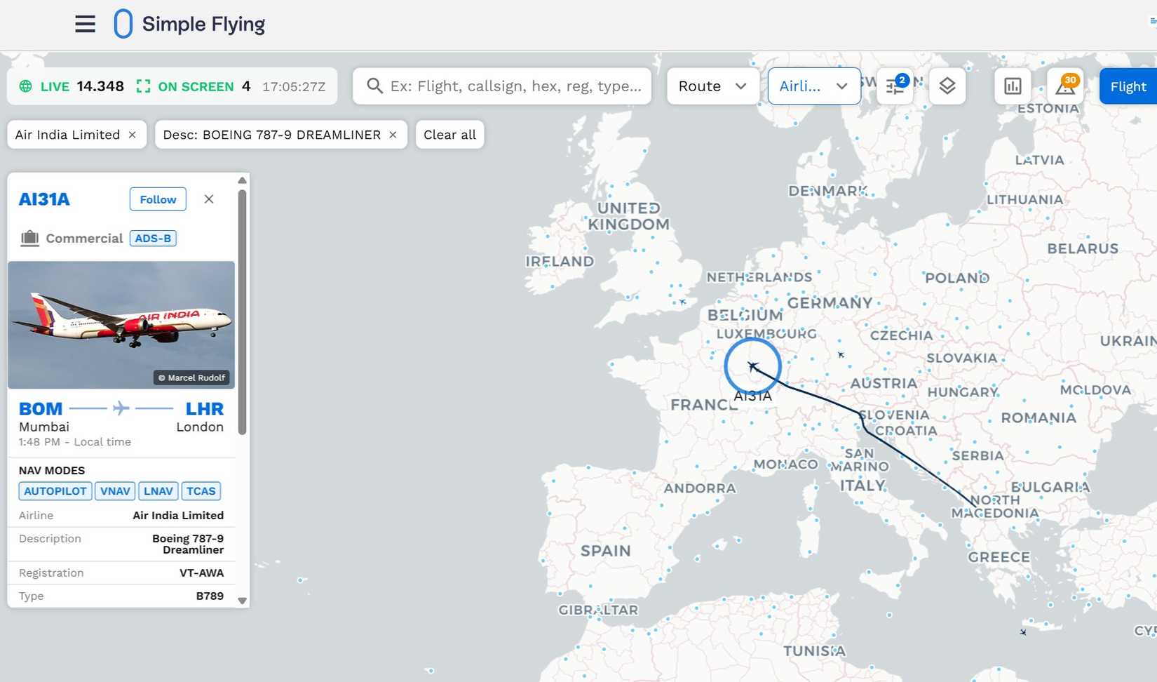Screen dimensions: 1157x682
Task: Open the Air India aircraft photo
Action: coord(121,325)
